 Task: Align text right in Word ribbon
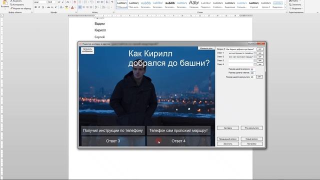coord(87,7)
